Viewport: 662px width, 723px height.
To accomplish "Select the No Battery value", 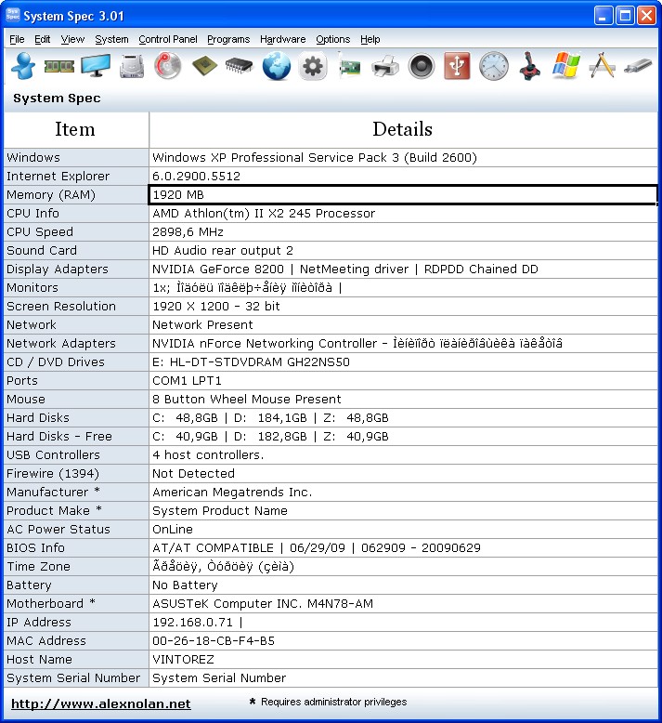I will (403, 585).
